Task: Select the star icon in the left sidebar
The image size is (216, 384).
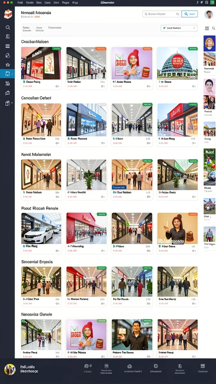Action: pyautogui.click(x=7, y=65)
